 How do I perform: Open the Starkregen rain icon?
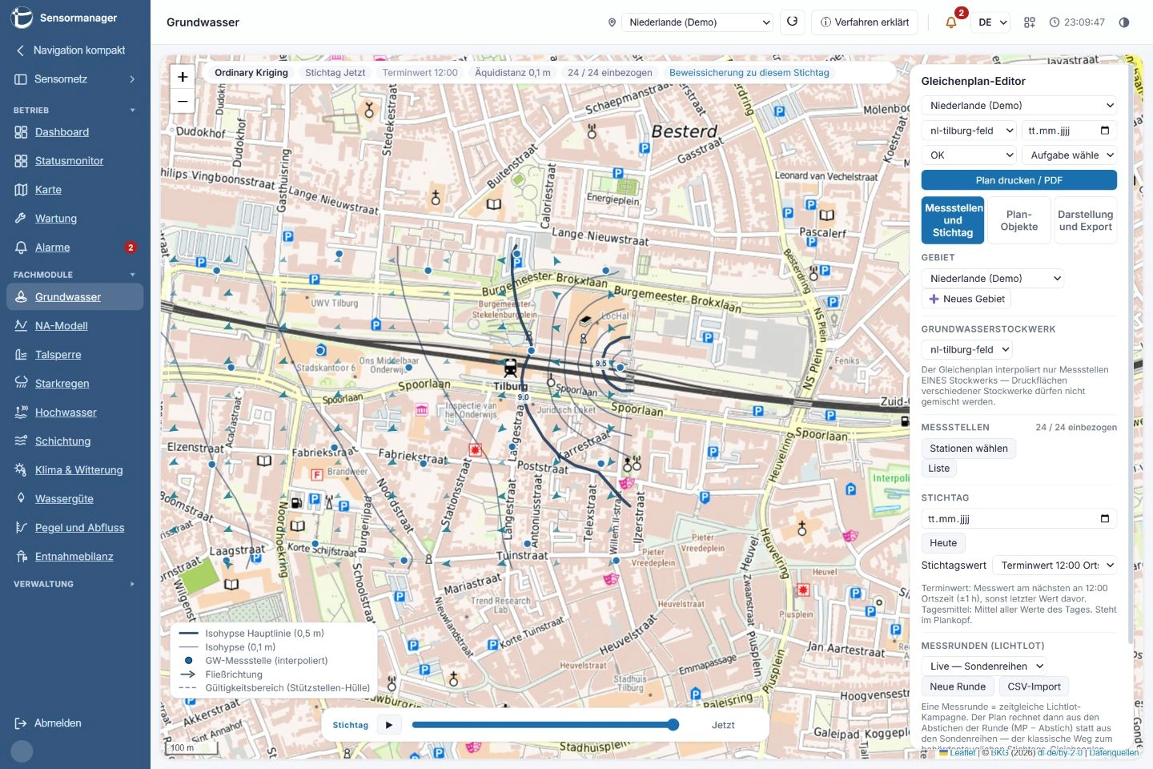tap(21, 384)
